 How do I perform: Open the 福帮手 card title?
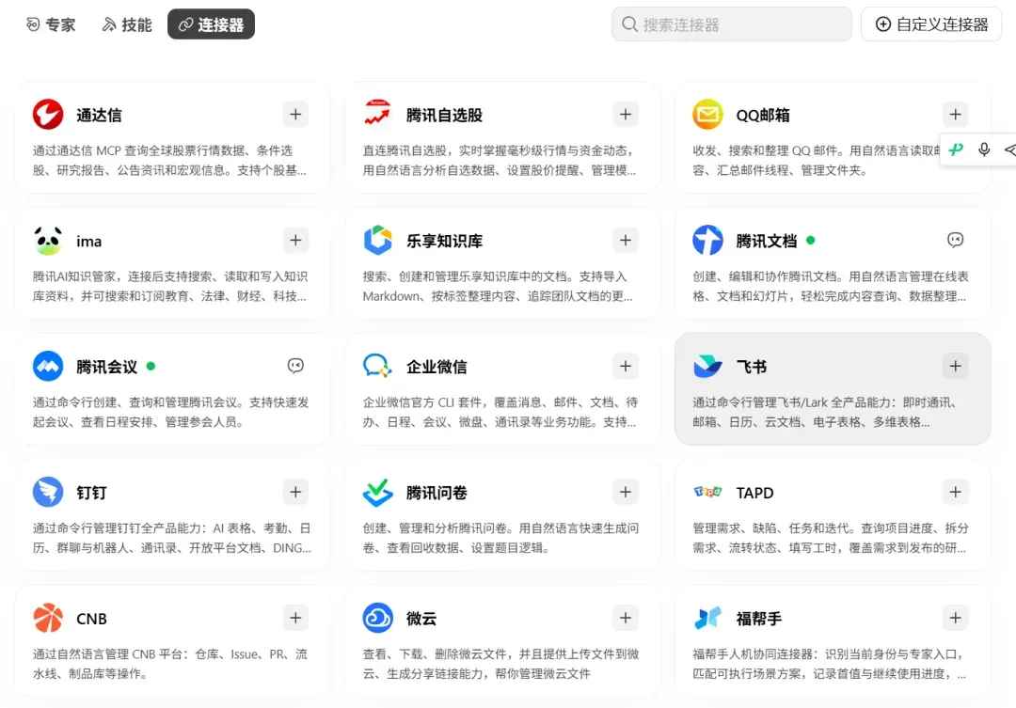759,619
